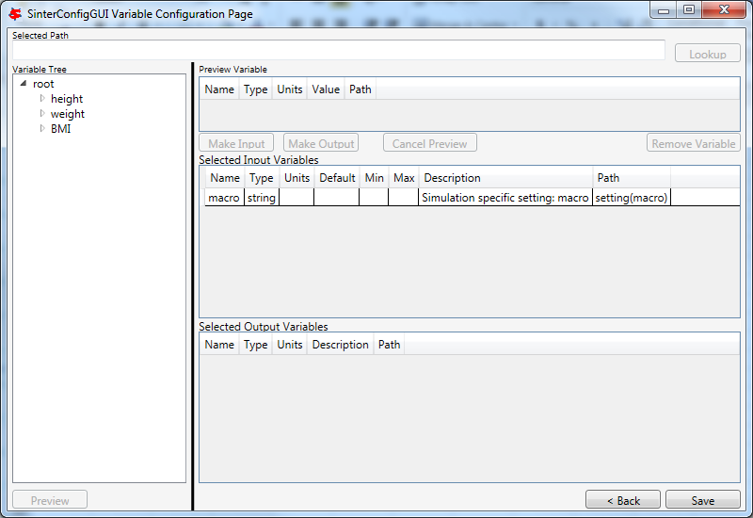Select the weight tree item

pos(67,114)
